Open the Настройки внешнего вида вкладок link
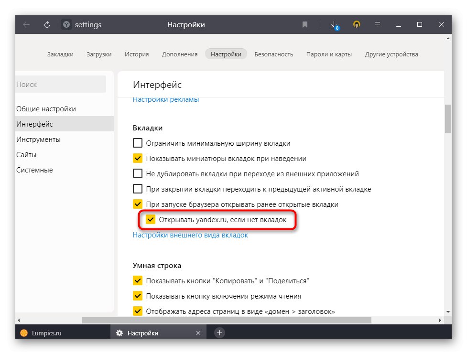Screen dimensions: 467x354 (x=190, y=235)
